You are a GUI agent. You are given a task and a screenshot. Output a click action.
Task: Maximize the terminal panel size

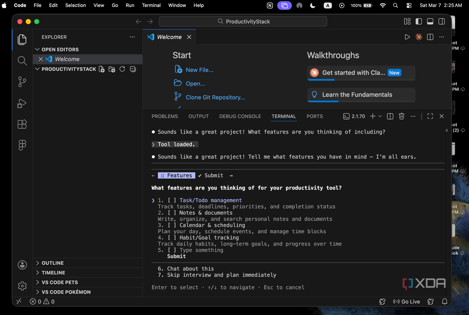pos(430,116)
